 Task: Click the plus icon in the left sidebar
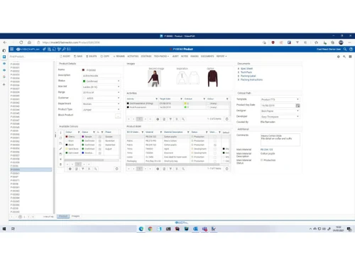click(x=4, y=84)
